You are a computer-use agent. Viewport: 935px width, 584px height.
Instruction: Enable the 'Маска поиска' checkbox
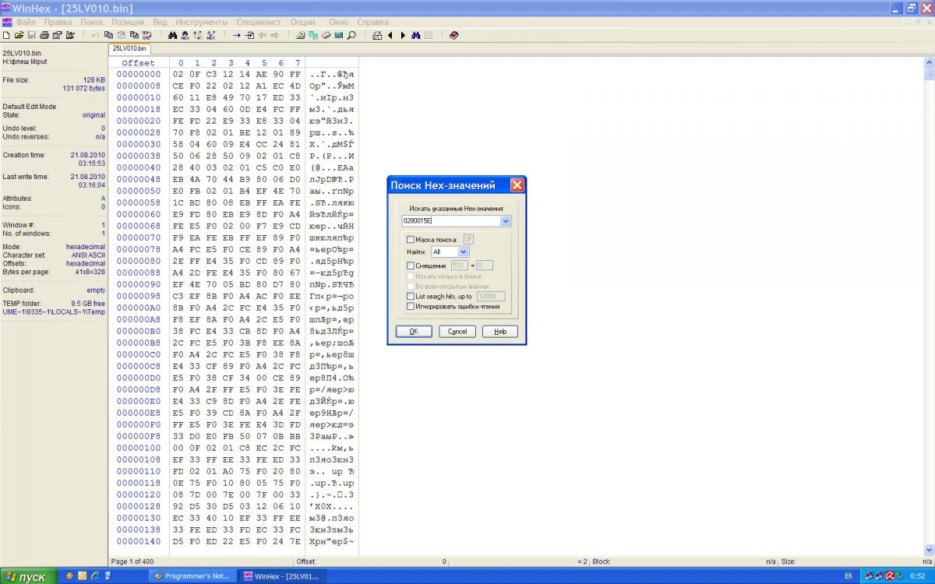(x=411, y=239)
